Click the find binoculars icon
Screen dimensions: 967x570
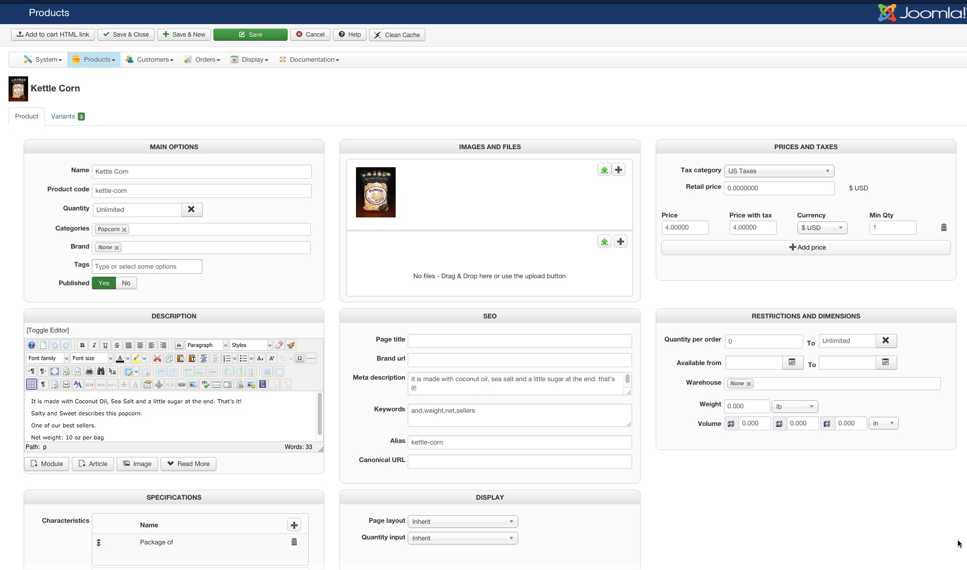[x=101, y=371]
